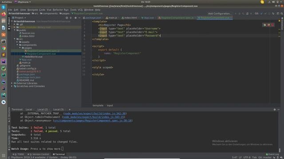Click the revert/rollback arrow in toolbar

click(273, 14)
